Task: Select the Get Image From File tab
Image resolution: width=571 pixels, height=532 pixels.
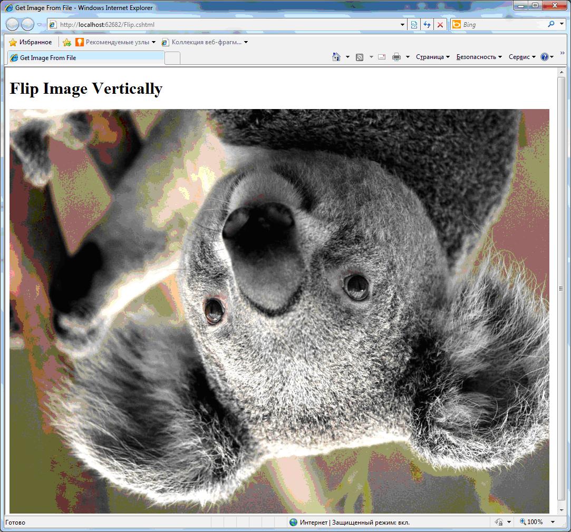Action: (x=86, y=58)
